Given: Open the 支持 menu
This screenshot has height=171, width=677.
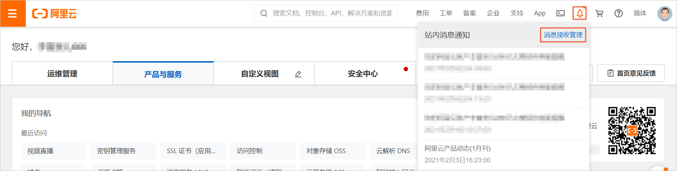Looking at the screenshot, I should (x=517, y=13).
